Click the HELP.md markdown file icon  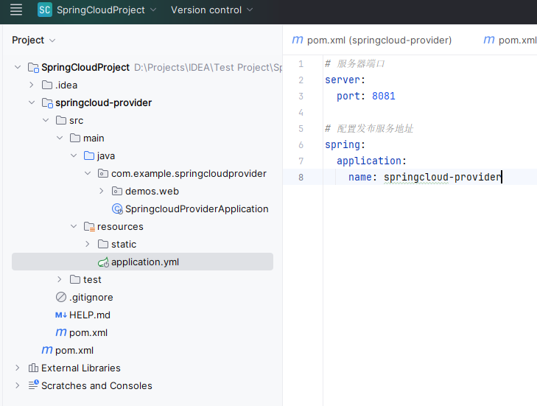(61, 315)
